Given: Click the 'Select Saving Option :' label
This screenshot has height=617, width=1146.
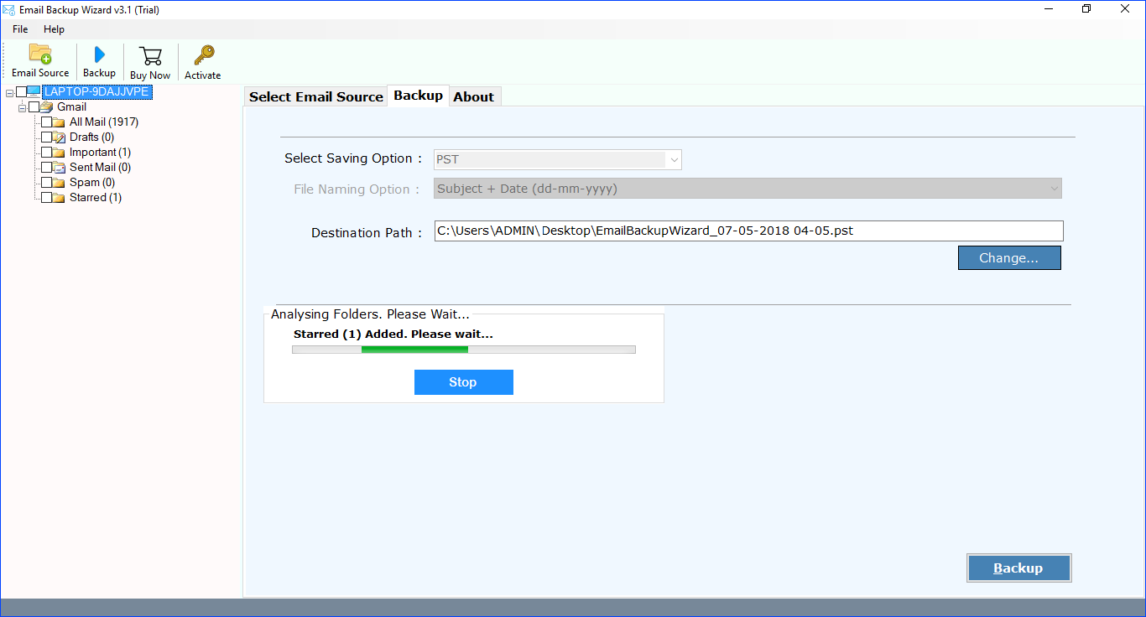Looking at the screenshot, I should pos(353,158).
